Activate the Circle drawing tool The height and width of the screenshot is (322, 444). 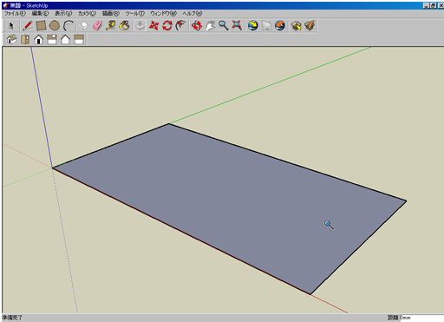55,26
